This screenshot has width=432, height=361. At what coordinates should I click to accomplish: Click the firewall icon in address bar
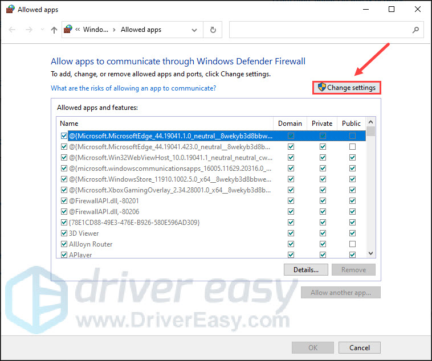(x=68, y=29)
